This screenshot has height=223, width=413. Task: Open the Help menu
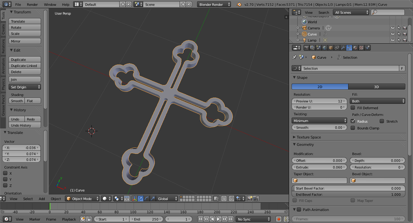click(66, 5)
